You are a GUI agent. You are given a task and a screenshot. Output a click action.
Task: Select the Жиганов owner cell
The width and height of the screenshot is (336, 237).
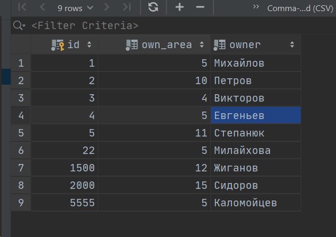pyautogui.click(x=256, y=168)
